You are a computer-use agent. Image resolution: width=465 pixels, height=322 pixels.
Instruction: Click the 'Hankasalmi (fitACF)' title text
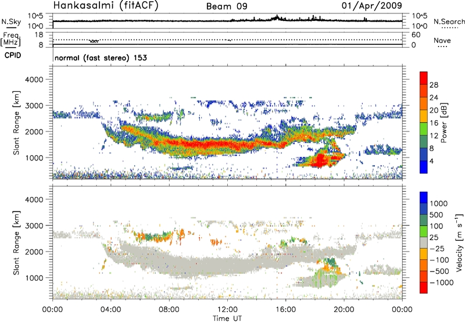(106, 6)
